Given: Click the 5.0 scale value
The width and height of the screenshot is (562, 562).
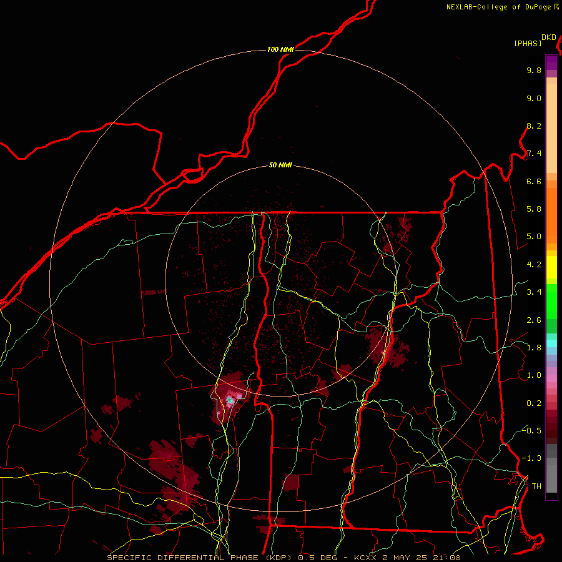Looking at the screenshot, I should point(534,237).
